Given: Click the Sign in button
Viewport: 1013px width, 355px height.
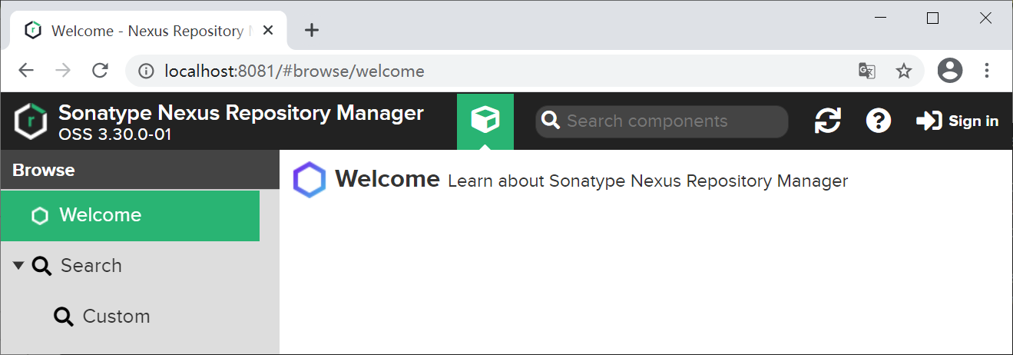Looking at the screenshot, I should pos(958,121).
